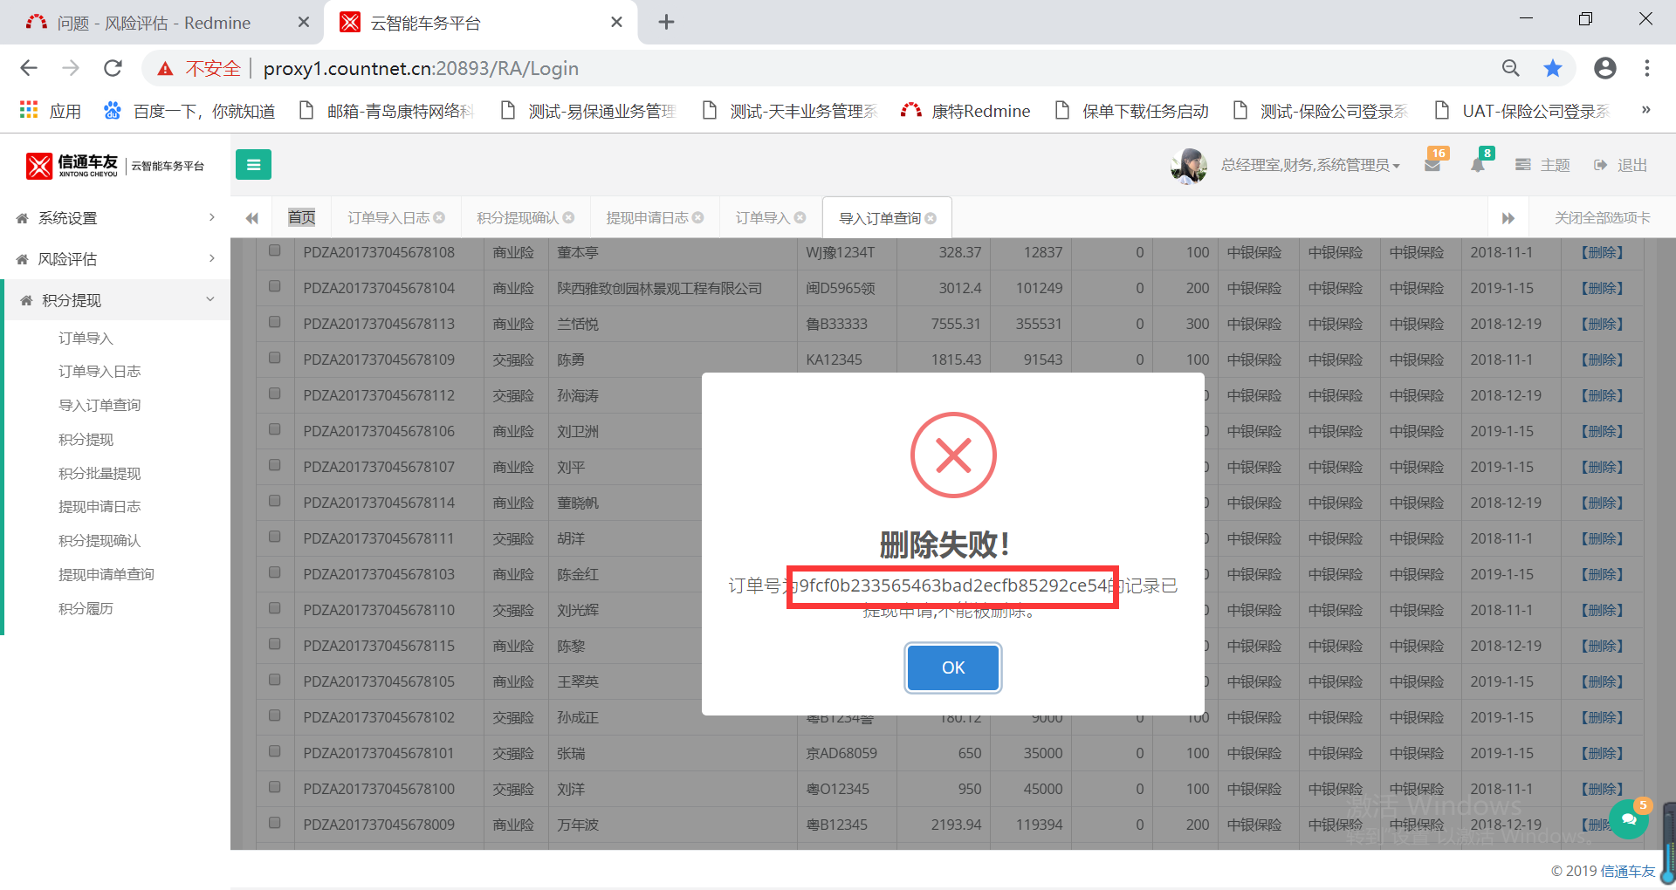Click the 信通车友 logo
This screenshot has width=1676, height=890.
(x=115, y=165)
